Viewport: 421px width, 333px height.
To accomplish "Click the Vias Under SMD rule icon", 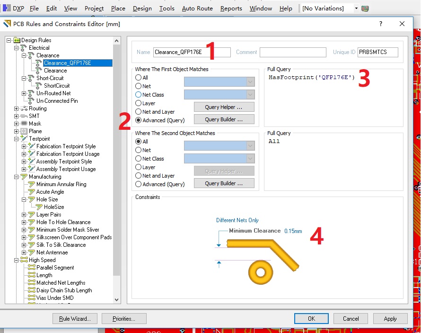I will 32,297.
